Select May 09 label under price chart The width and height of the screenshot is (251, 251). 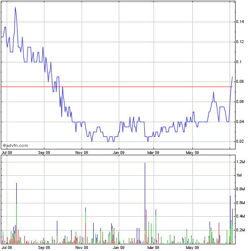tap(192, 153)
